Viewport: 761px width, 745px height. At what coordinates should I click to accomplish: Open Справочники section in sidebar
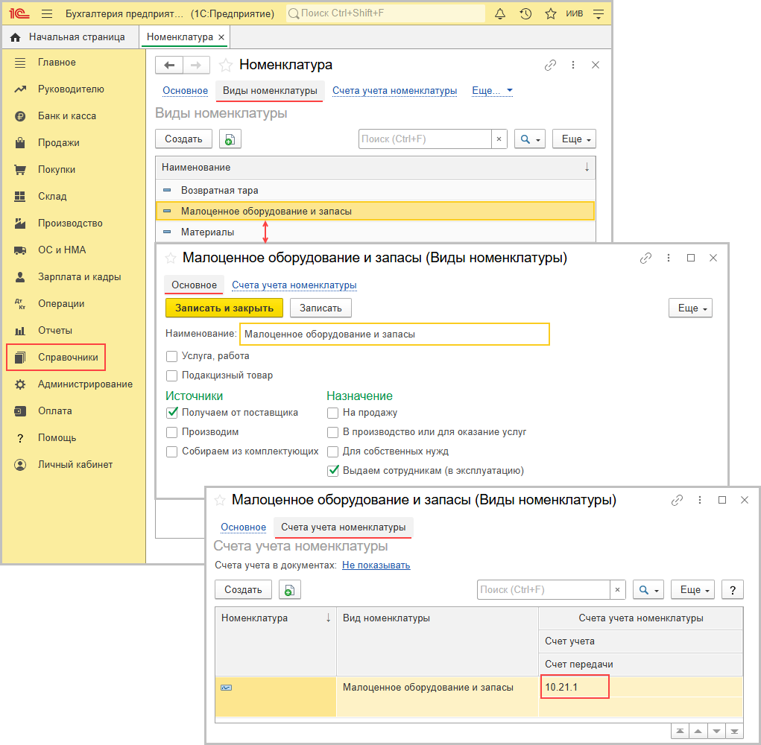(x=57, y=358)
